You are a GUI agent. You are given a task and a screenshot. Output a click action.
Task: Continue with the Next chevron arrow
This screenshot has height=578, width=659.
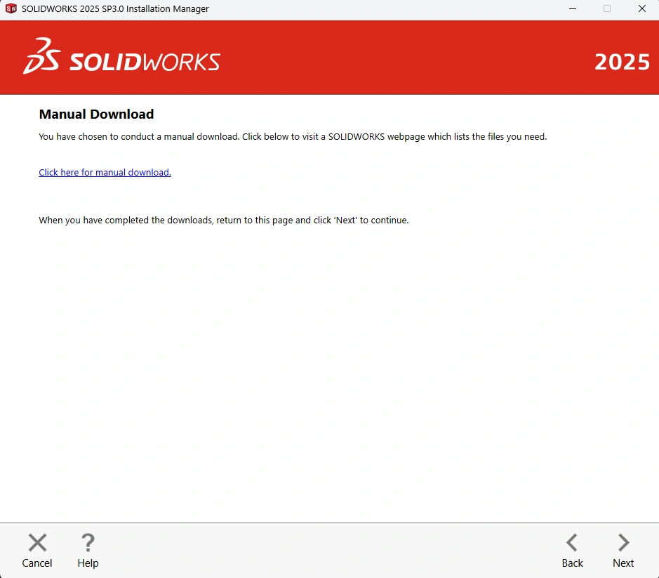(x=624, y=542)
